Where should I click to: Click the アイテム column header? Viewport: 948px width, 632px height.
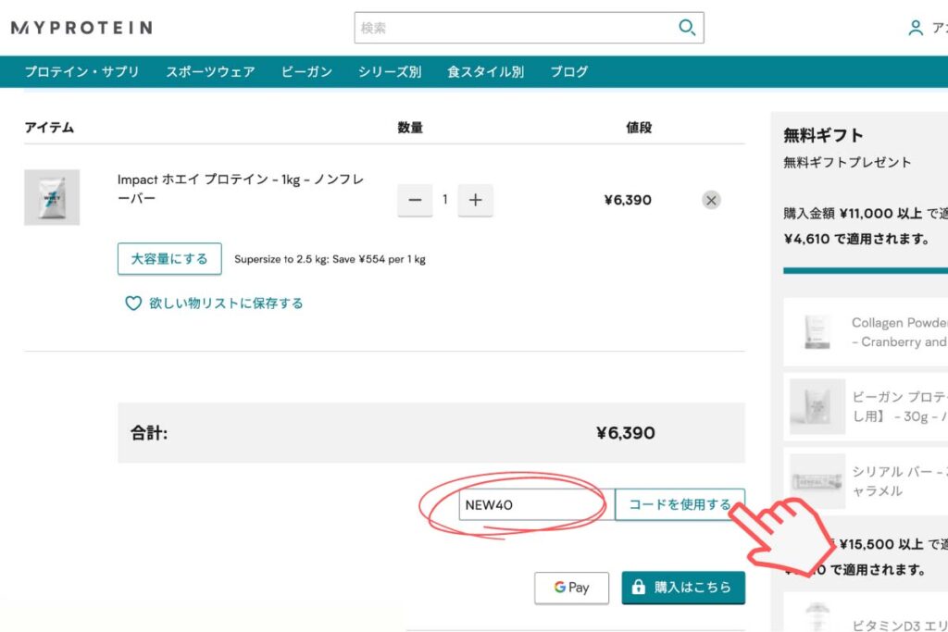tap(49, 128)
